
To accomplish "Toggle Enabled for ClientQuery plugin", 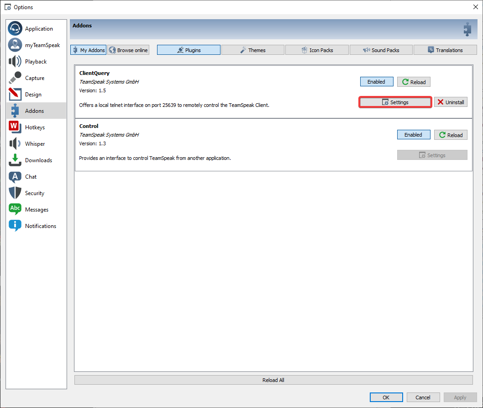I will pos(377,82).
